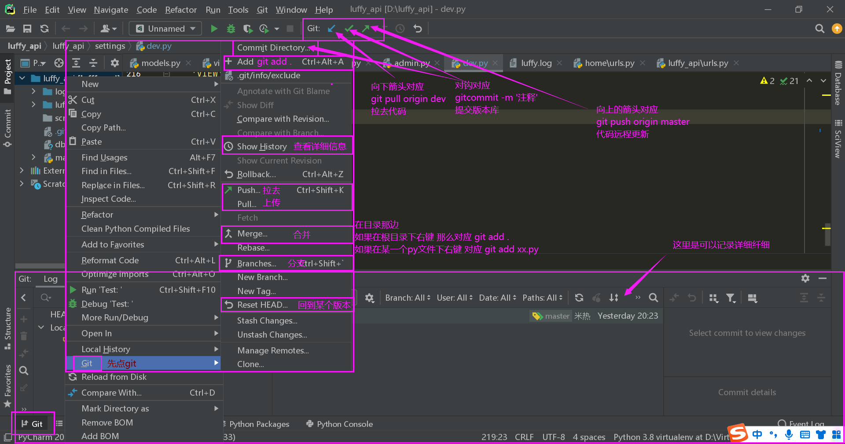Viewport: 845px width, 444px height.
Task: Expand the External Libraries tree node
Action: pos(22,170)
